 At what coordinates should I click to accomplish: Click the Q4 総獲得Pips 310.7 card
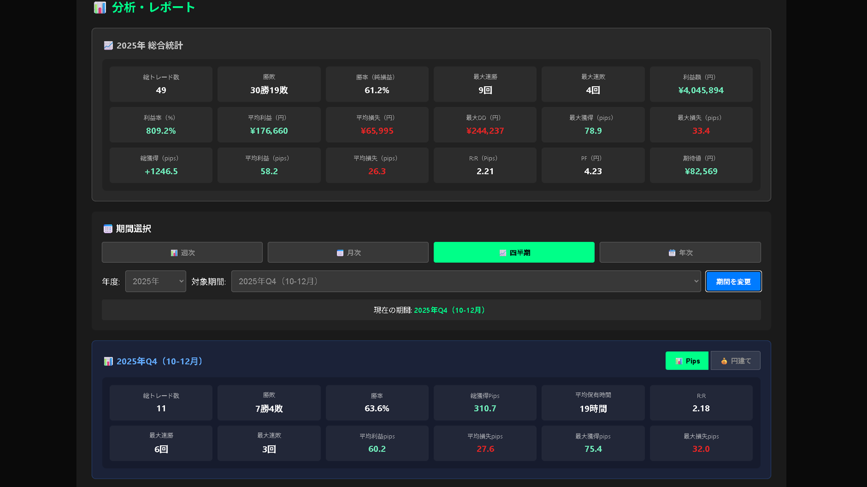(x=485, y=402)
